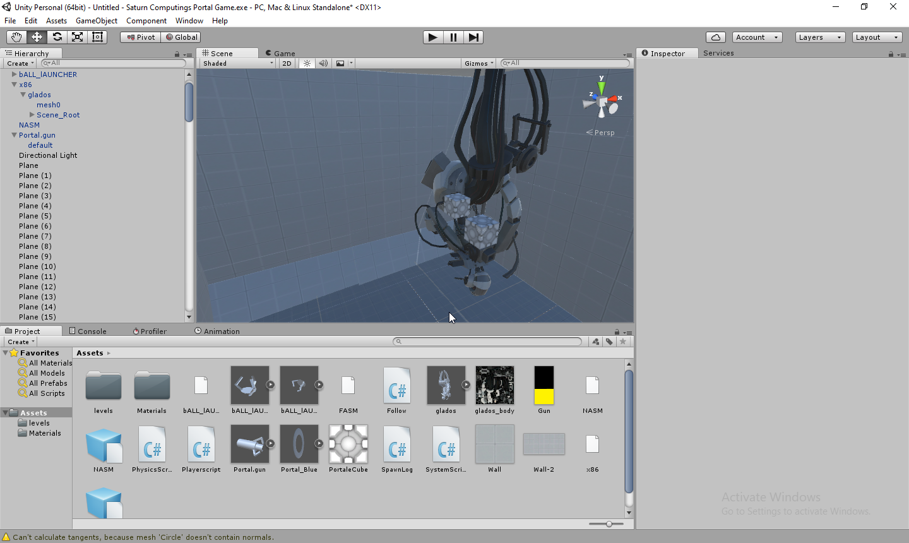The width and height of the screenshot is (909, 543).
Task: Select Directional Light in Hierarchy
Action: point(48,155)
